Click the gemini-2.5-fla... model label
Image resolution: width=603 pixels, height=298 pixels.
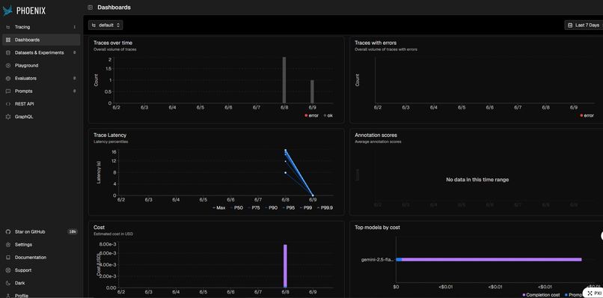(378, 260)
